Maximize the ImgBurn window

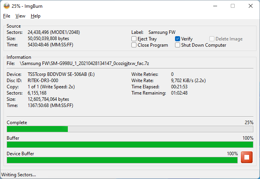(233, 6)
